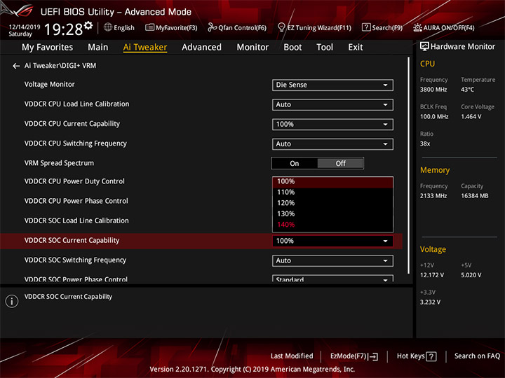Image resolution: width=505 pixels, height=378 pixels.
Task: Click MyFavorite(F3) label
Action: pyautogui.click(x=177, y=28)
